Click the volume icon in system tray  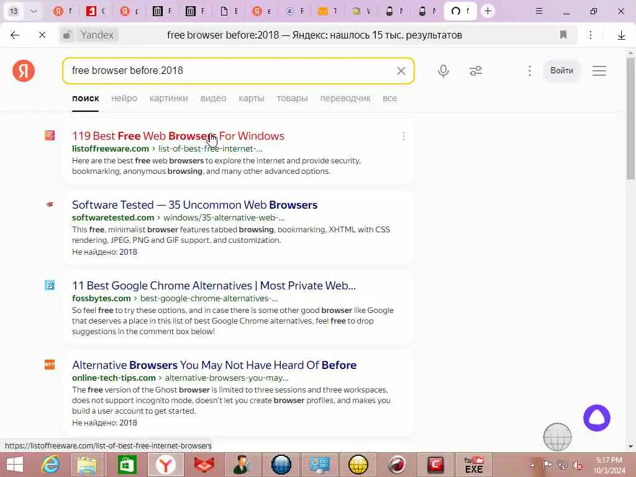click(577, 465)
